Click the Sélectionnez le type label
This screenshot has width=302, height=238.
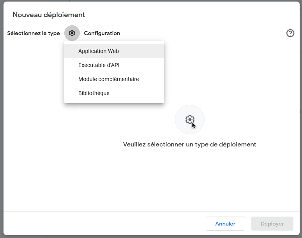click(x=34, y=33)
